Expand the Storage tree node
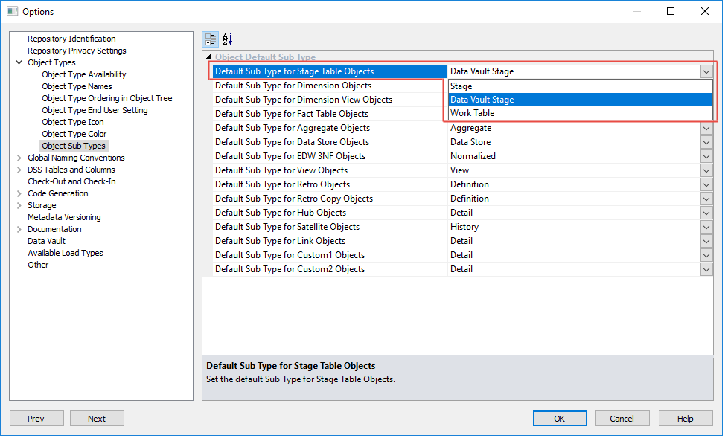725x438 pixels. [19, 205]
